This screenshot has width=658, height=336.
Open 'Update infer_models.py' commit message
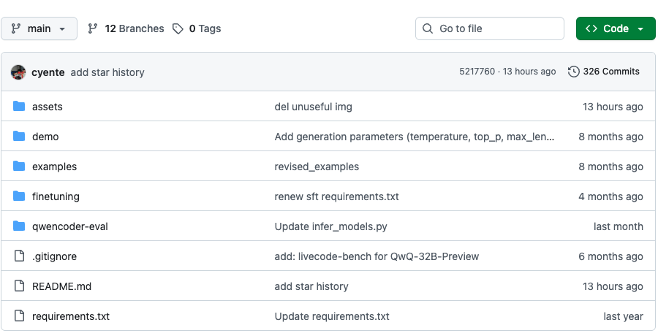(x=330, y=226)
